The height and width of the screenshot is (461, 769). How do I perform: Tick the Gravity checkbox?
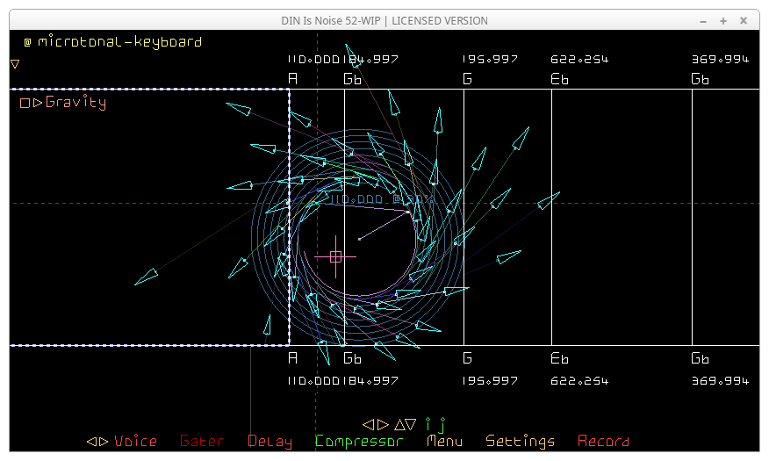tap(25, 103)
